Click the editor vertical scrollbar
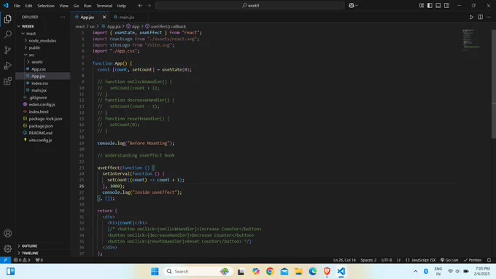This screenshot has height=279, width=496. click(494, 84)
